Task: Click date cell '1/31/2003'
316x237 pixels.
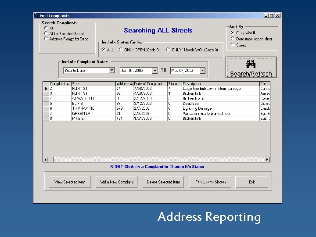Action: point(151,118)
